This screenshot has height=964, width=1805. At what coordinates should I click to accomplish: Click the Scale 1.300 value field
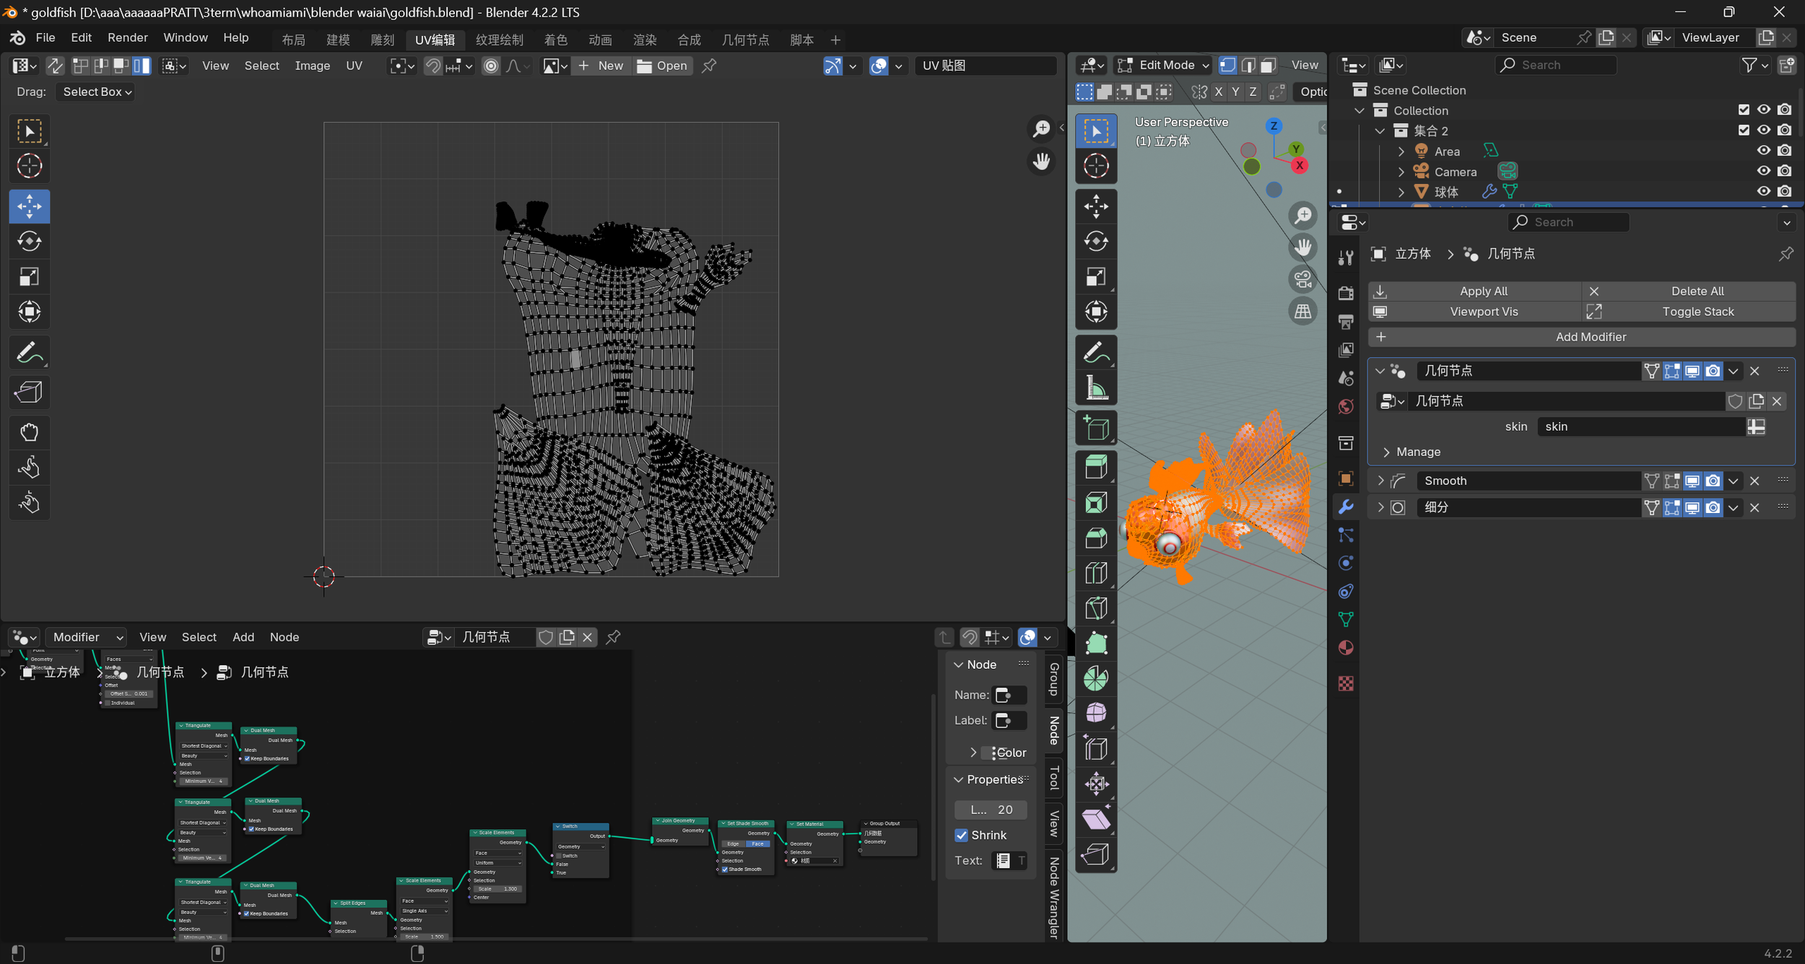pyautogui.click(x=497, y=889)
